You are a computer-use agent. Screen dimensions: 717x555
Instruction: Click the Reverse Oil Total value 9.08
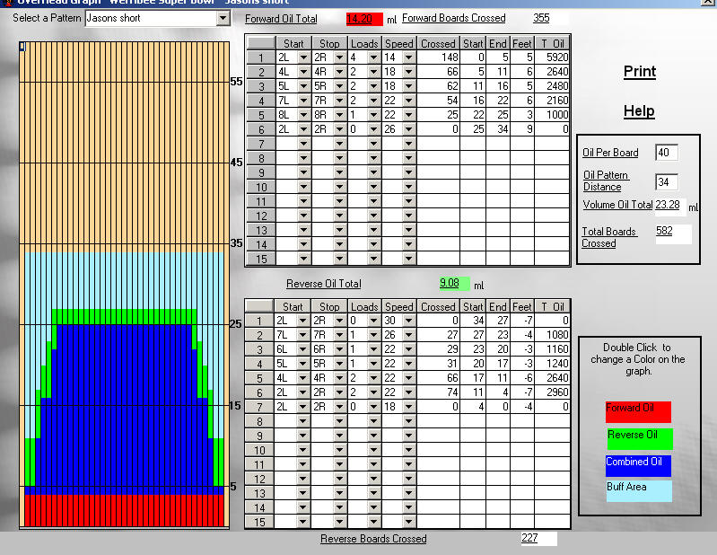[x=453, y=283]
